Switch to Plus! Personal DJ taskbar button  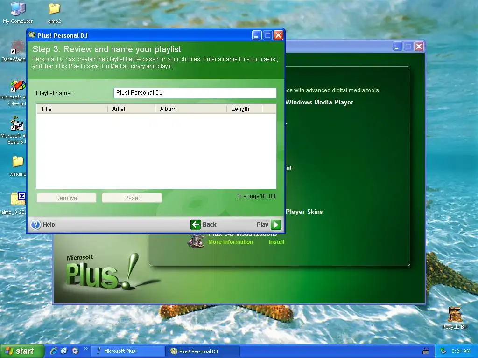point(203,351)
